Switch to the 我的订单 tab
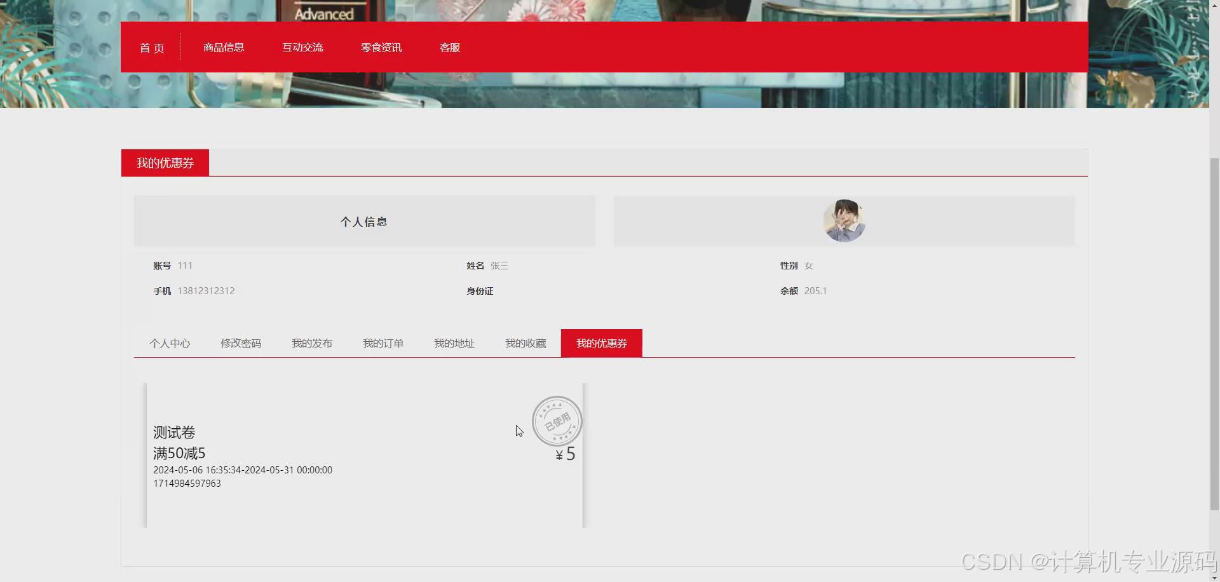 pyautogui.click(x=383, y=343)
